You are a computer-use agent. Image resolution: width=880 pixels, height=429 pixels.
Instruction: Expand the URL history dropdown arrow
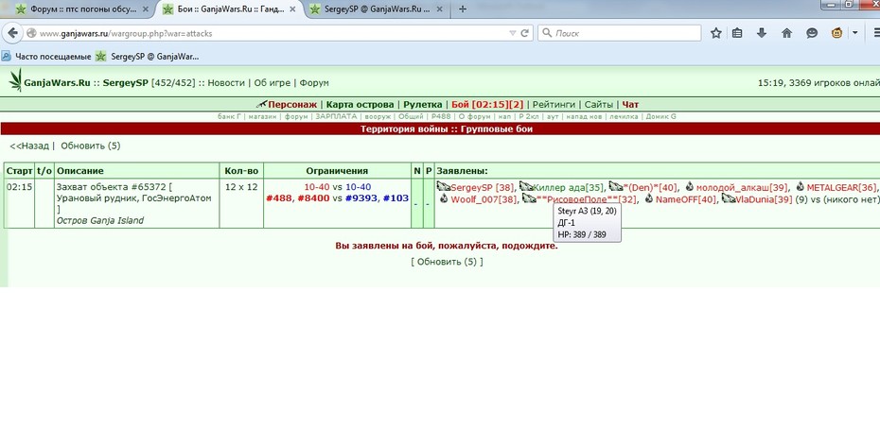point(512,33)
